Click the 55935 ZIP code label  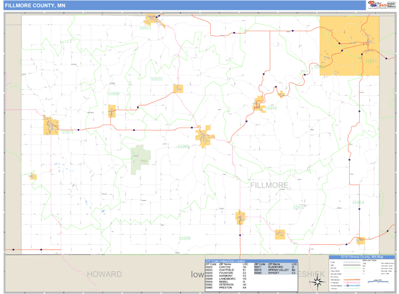pyautogui.click(x=156, y=78)
